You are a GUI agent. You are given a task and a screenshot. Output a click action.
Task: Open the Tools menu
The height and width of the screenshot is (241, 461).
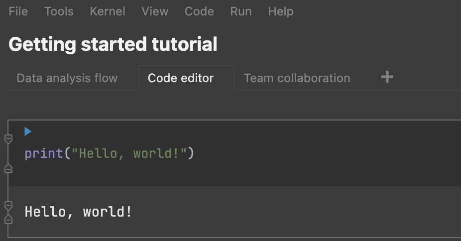[59, 11]
